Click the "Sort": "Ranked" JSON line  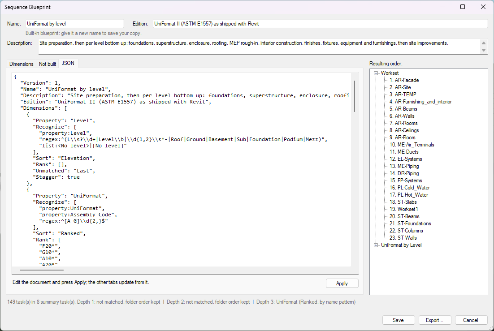(x=59, y=233)
